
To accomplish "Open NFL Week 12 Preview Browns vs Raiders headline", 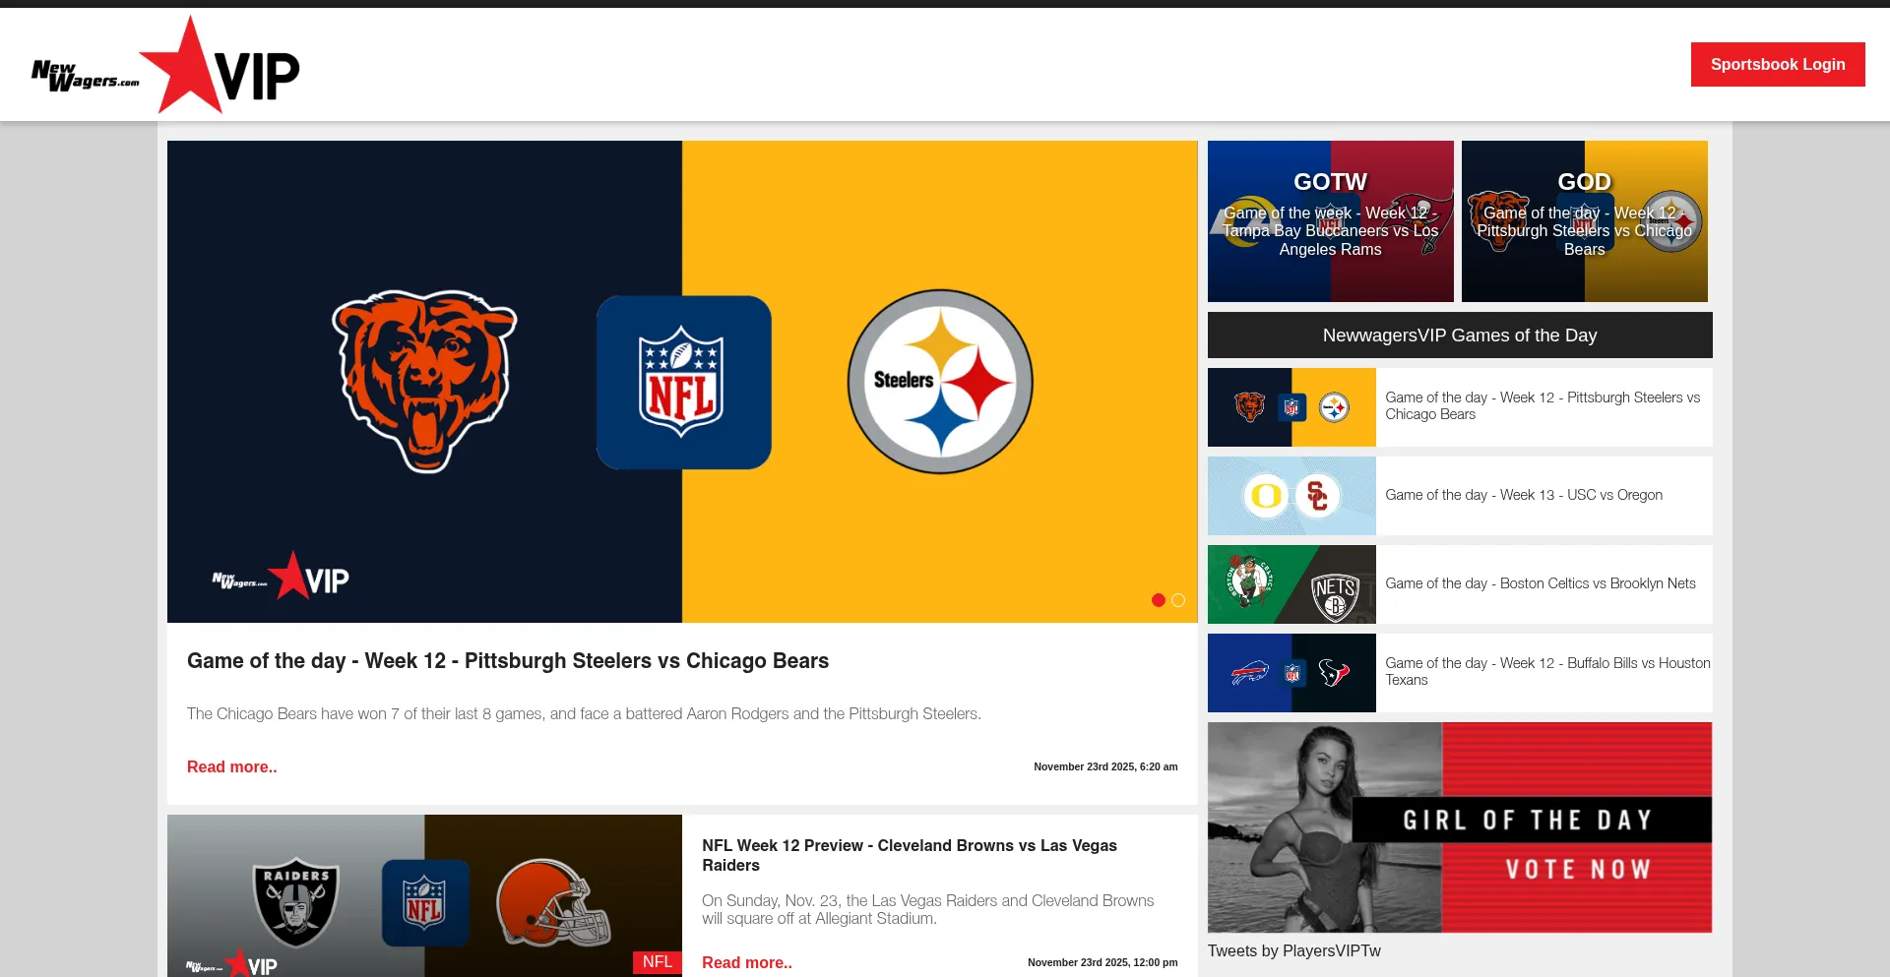I will coord(909,855).
